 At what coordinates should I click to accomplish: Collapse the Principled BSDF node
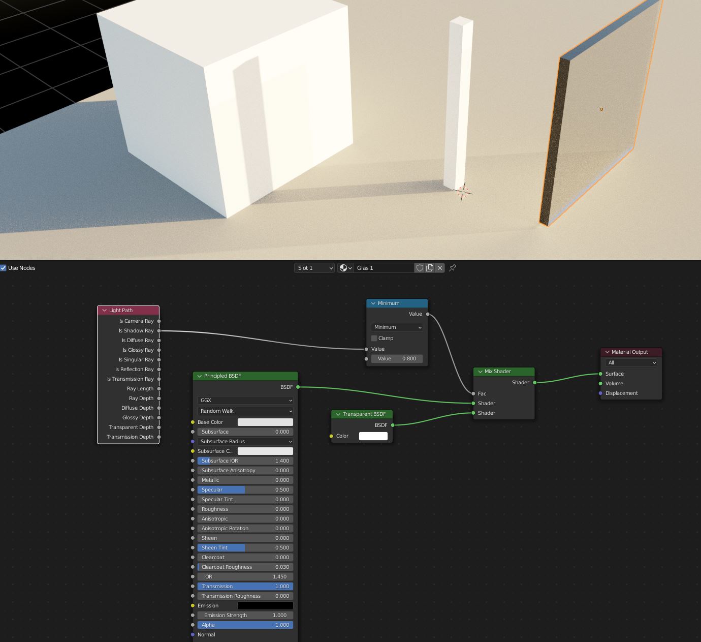200,376
